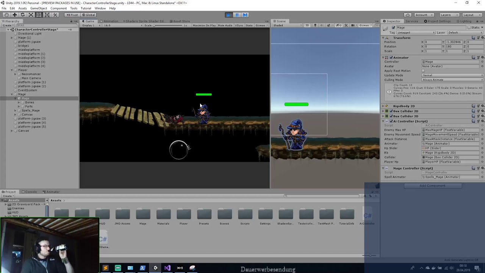Switch to the Animation tab
The height and width of the screenshot is (273, 485).
point(109,21)
